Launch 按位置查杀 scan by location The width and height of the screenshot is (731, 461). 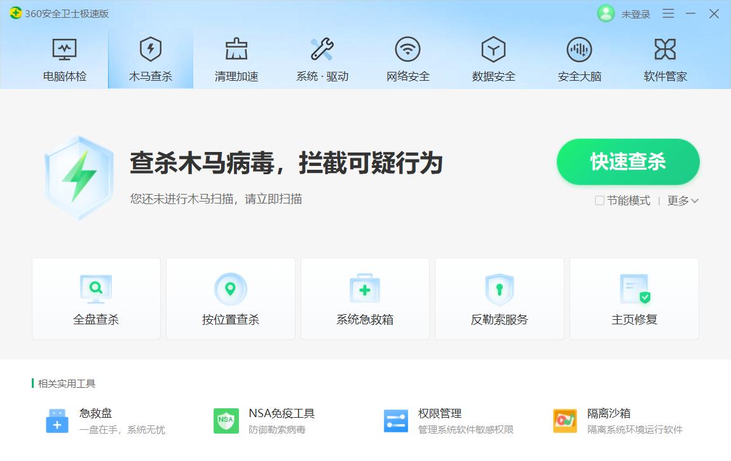(230, 298)
